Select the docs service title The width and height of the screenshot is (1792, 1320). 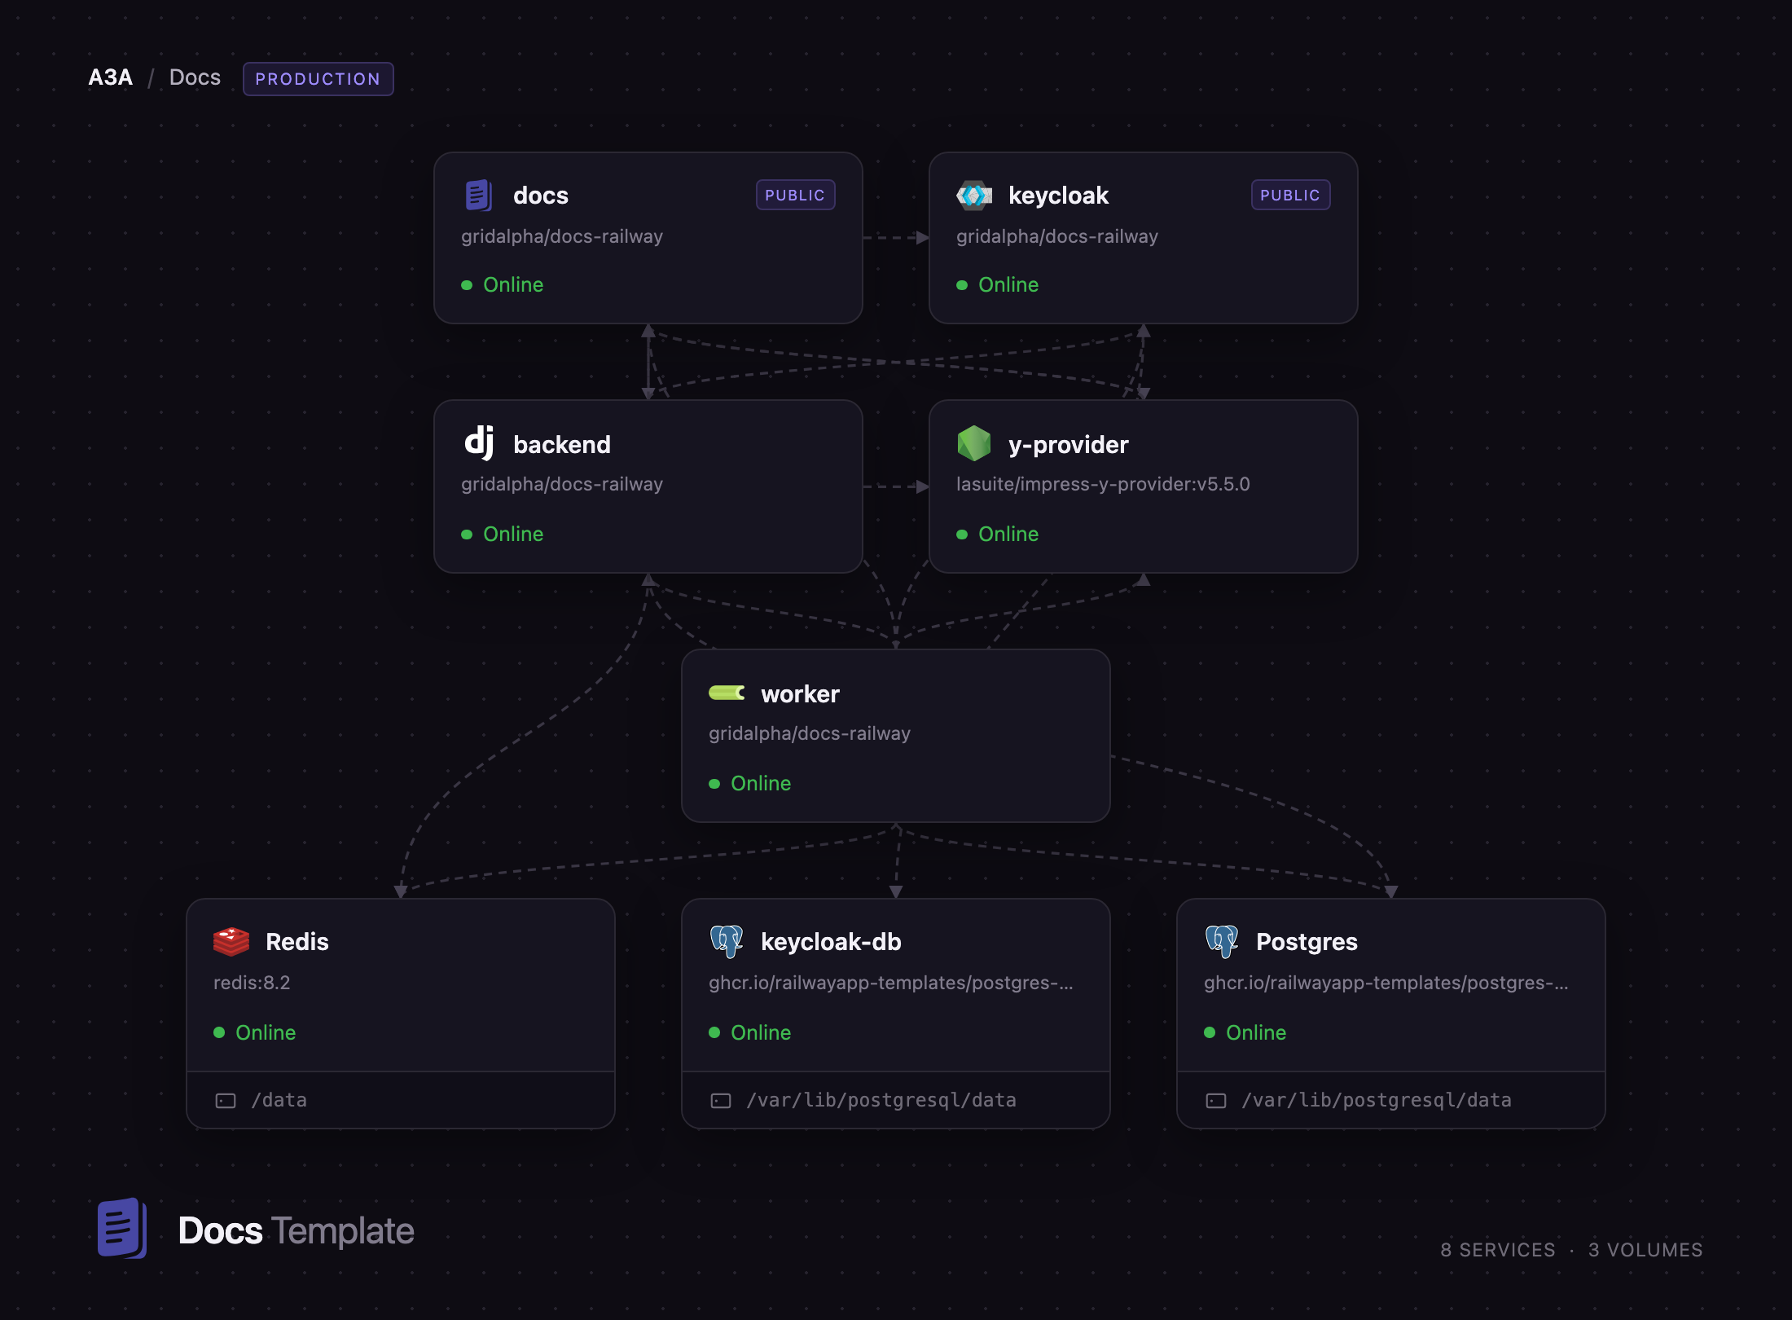pyautogui.click(x=541, y=196)
